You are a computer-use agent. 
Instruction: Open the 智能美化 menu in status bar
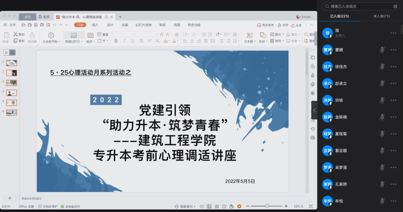click(x=185, y=206)
